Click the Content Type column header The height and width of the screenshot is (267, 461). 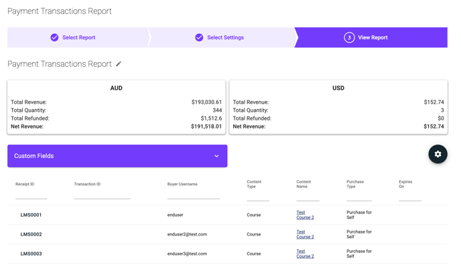pos(254,184)
